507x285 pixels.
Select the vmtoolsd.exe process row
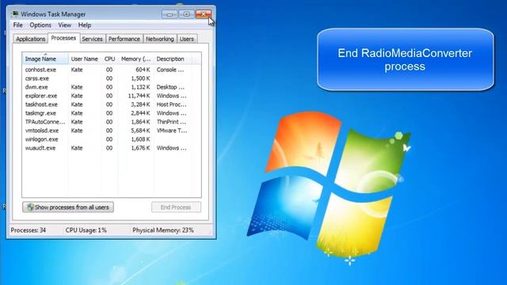112,131
